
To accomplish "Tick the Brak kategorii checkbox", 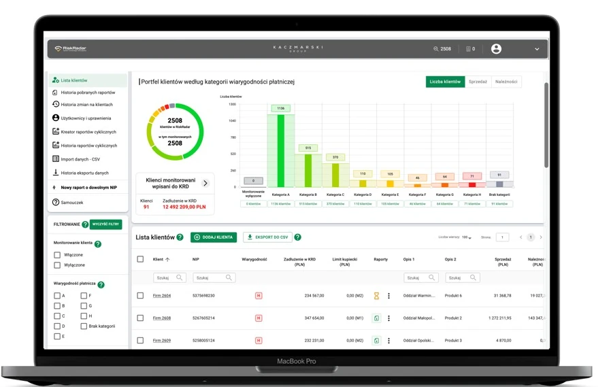I will pos(84,326).
